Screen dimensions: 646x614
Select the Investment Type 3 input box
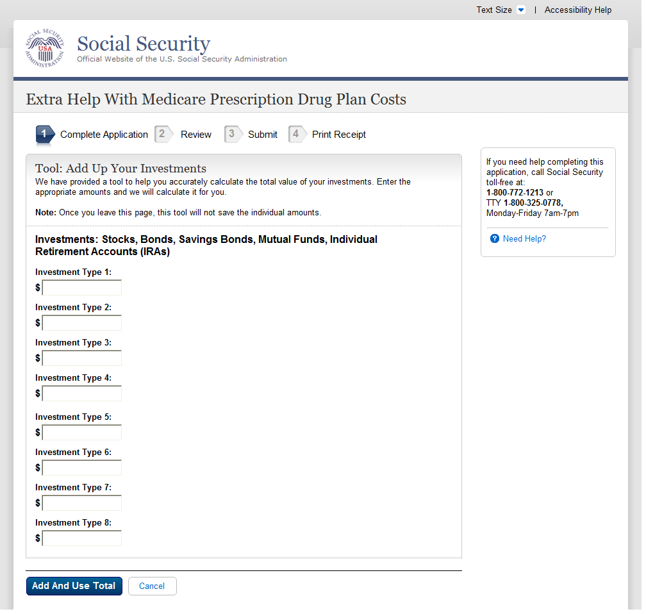pos(82,358)
